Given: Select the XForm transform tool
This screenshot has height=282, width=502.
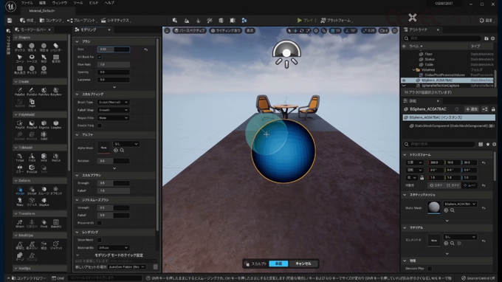Looking at the screenshot, I should point(19,224).
